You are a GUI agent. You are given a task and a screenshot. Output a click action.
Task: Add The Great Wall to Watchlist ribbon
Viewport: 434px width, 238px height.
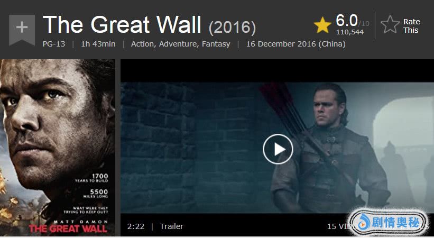point(22,30)
